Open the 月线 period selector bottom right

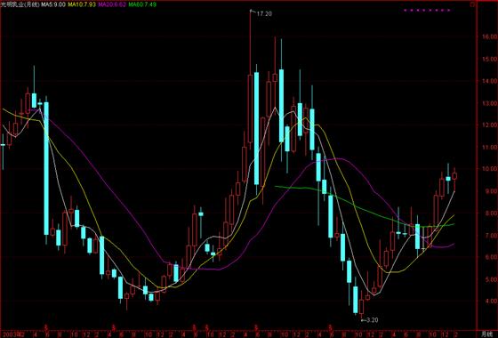tap(486, 334)
